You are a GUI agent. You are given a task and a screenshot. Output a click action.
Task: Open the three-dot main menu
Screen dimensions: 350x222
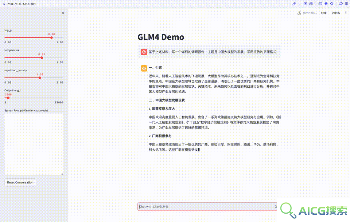346,13
